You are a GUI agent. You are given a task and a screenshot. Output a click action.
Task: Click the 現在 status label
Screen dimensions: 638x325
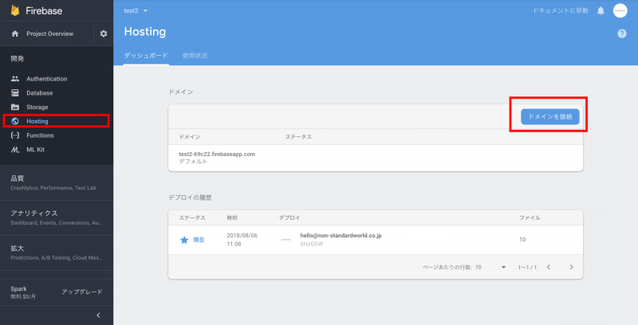[199, 240]
